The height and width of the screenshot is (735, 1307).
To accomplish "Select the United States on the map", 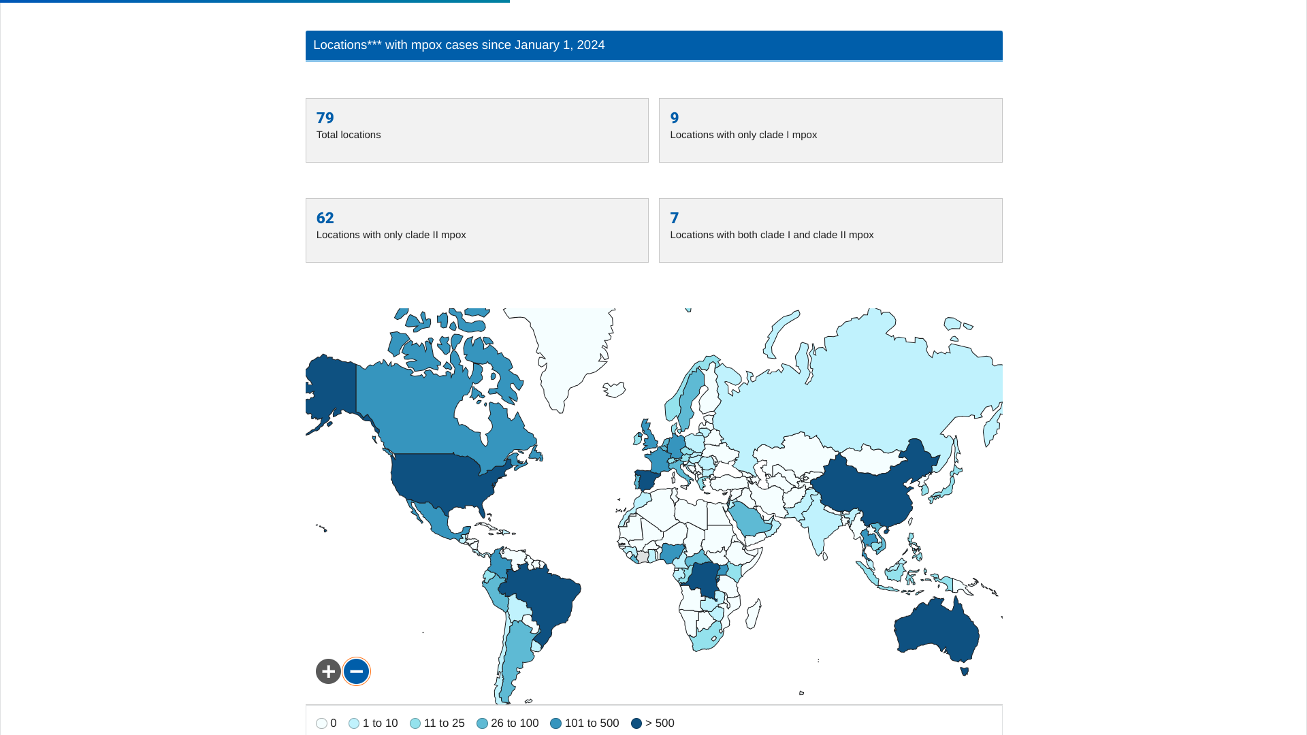I will point(442,480).
